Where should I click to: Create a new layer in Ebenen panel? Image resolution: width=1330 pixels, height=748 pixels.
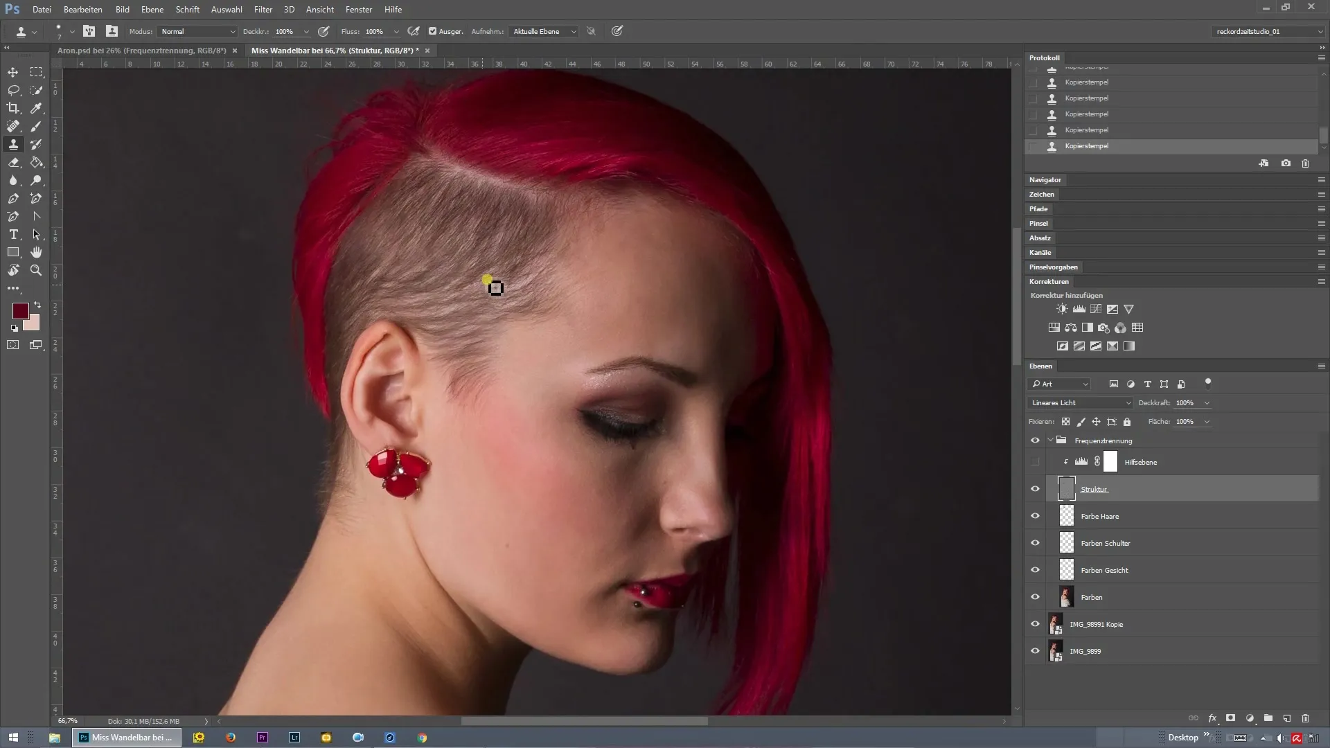pos(1287,718)
